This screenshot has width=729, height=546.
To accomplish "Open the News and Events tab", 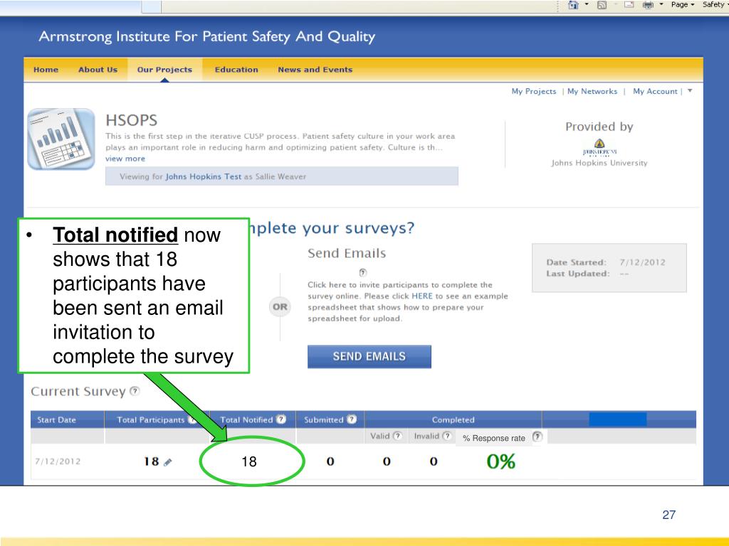I will (x=315, y=70).
